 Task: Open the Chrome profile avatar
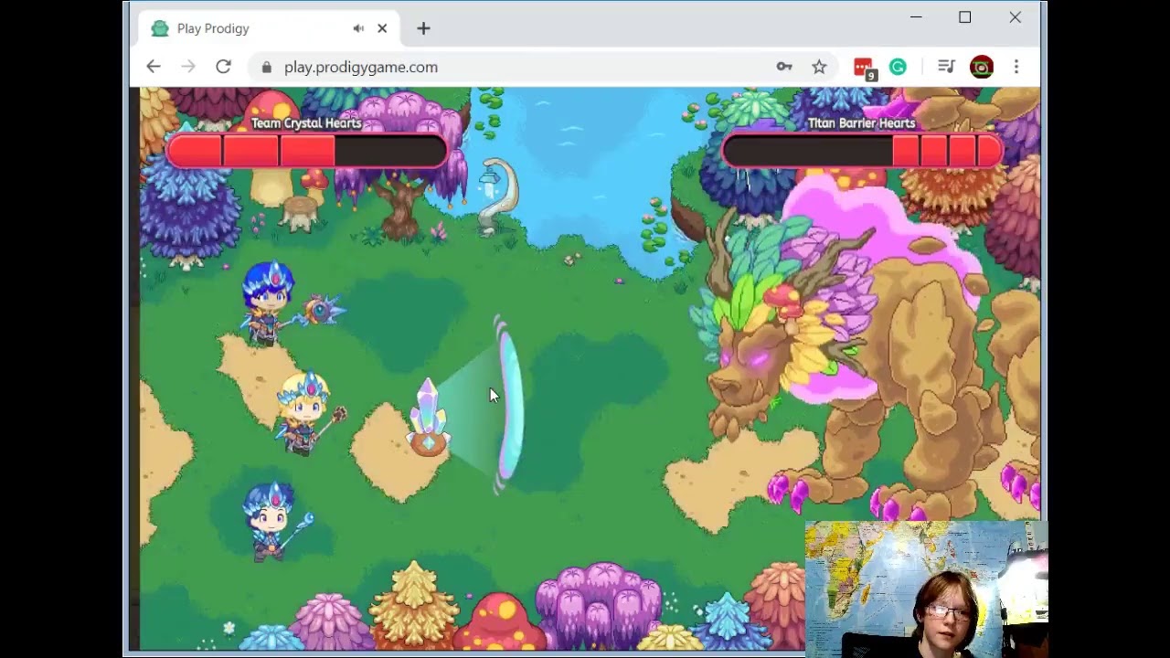982,67
